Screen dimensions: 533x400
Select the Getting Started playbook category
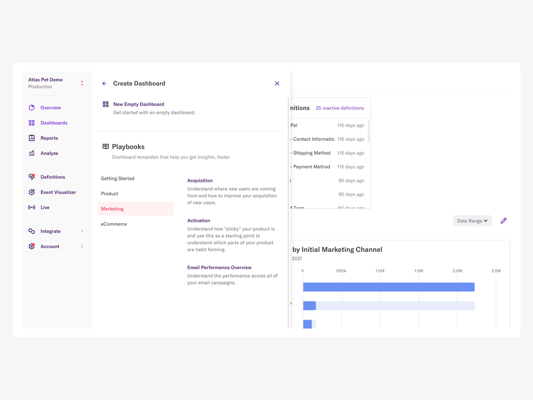pyautogui.click(x=118, y=178)
